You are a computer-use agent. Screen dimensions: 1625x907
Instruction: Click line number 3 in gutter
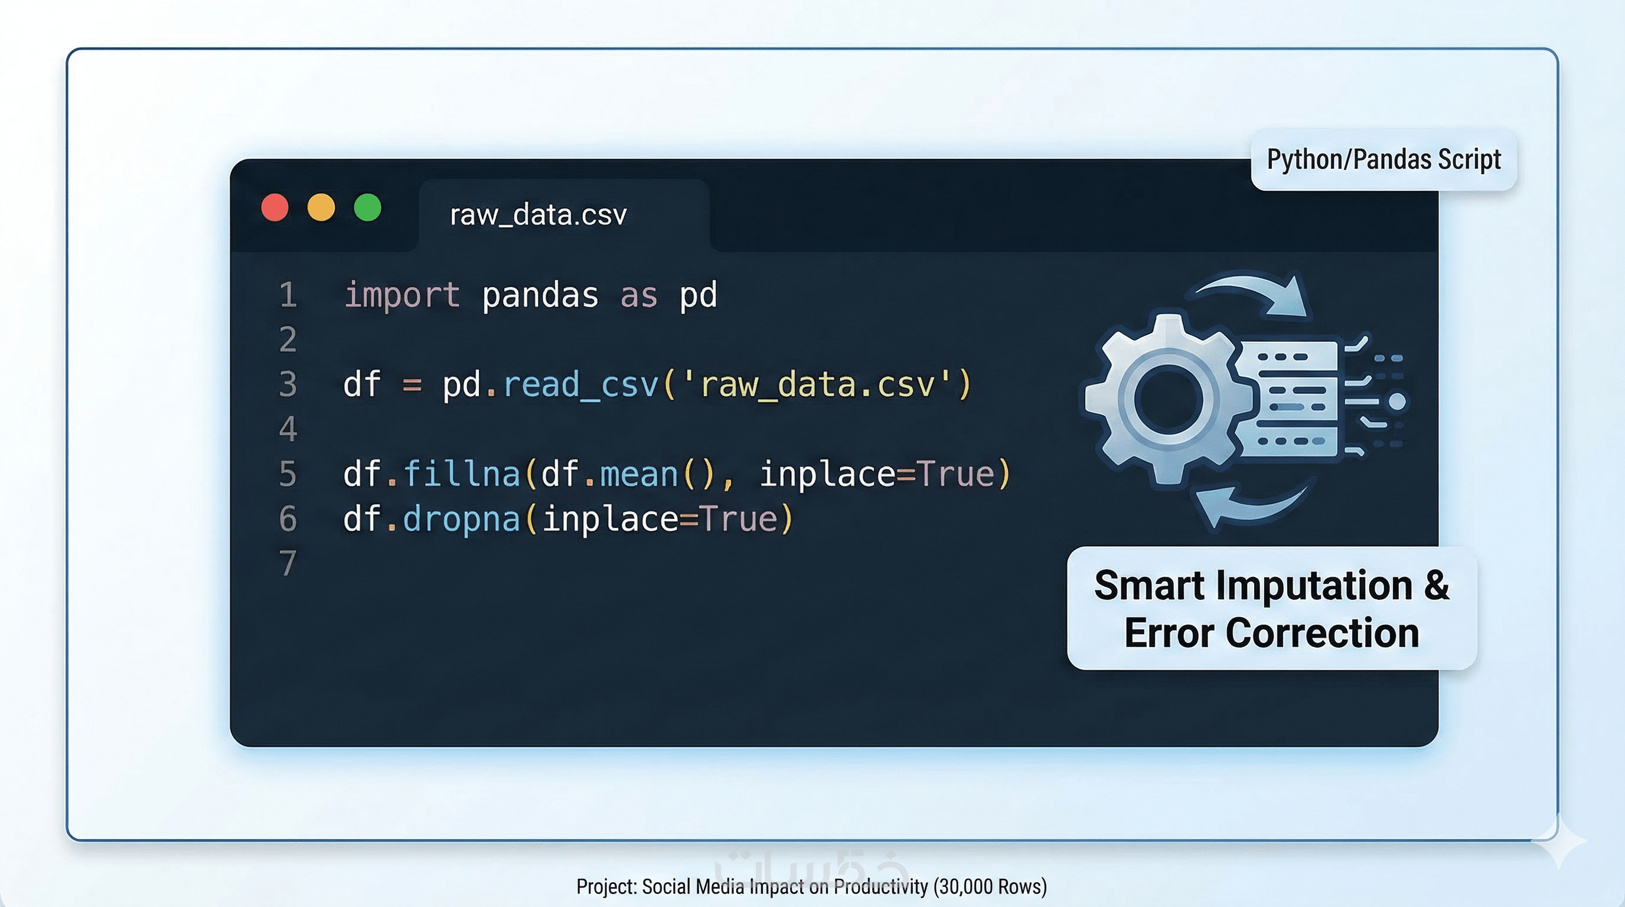pyautogui.click(x=288, y=385)
